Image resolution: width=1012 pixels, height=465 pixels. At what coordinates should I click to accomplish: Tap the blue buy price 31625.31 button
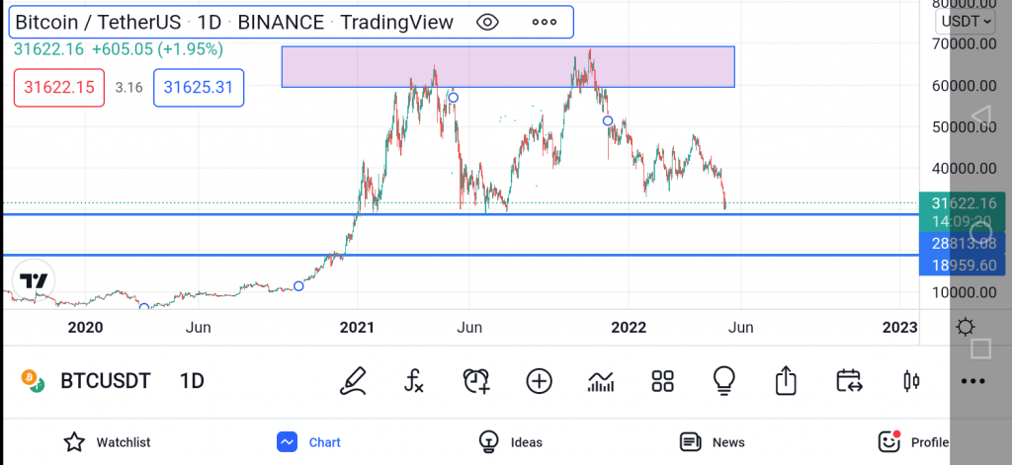pos(198,88)
